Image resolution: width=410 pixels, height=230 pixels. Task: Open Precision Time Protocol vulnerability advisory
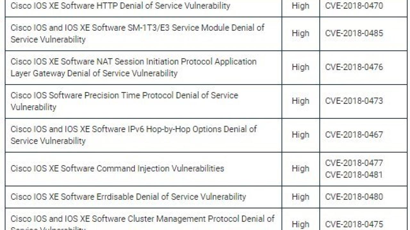pyautogui.click(x=124, y=101)
